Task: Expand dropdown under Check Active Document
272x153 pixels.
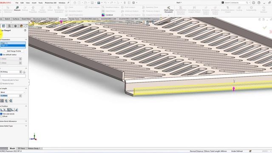Action: [x=168, y=15]
